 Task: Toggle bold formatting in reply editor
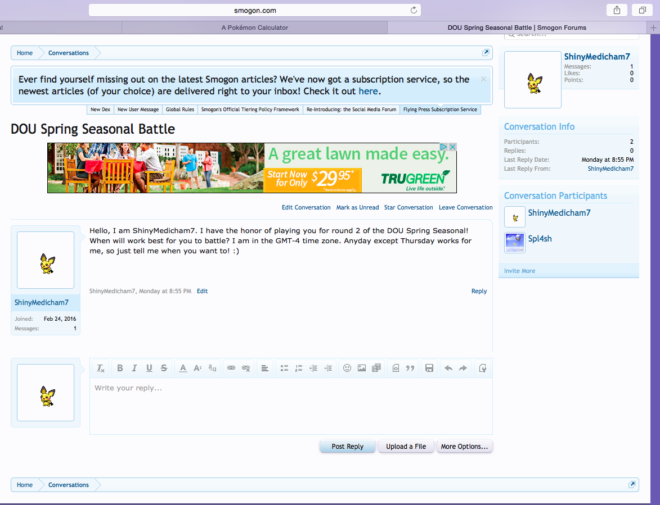pyautogui.click(x=120, y=368)
